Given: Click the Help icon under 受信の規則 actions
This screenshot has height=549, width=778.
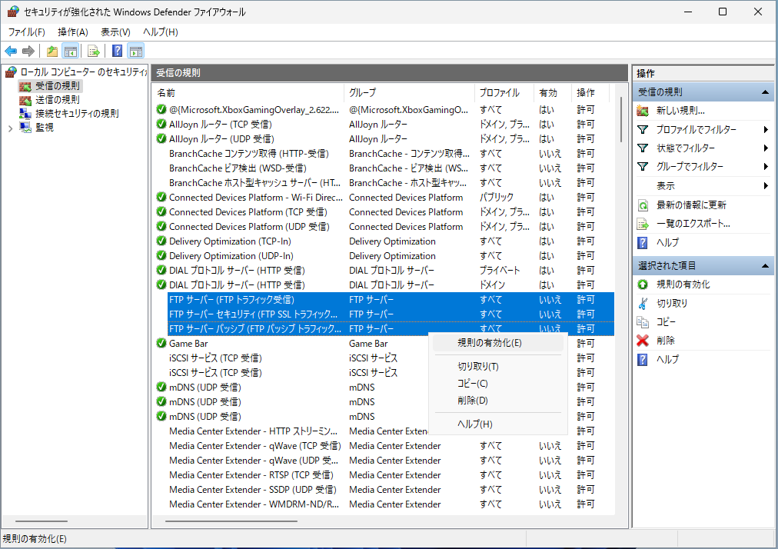Looking at the screenshot, I should coord(643,243).
